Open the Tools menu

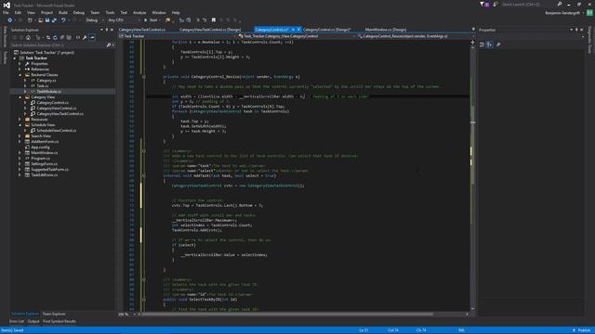[x=110, y=12]
